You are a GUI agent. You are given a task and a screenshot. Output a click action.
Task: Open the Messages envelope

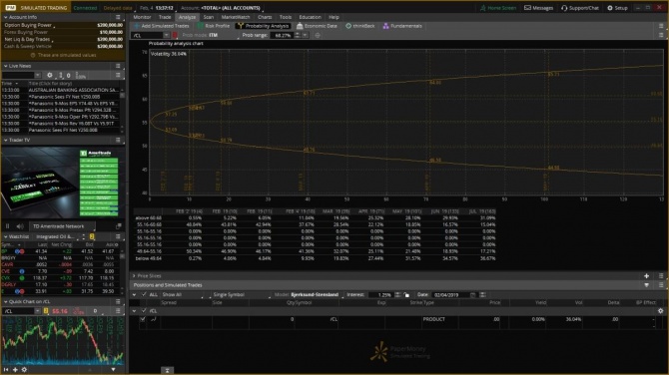(x=538, y=8)
